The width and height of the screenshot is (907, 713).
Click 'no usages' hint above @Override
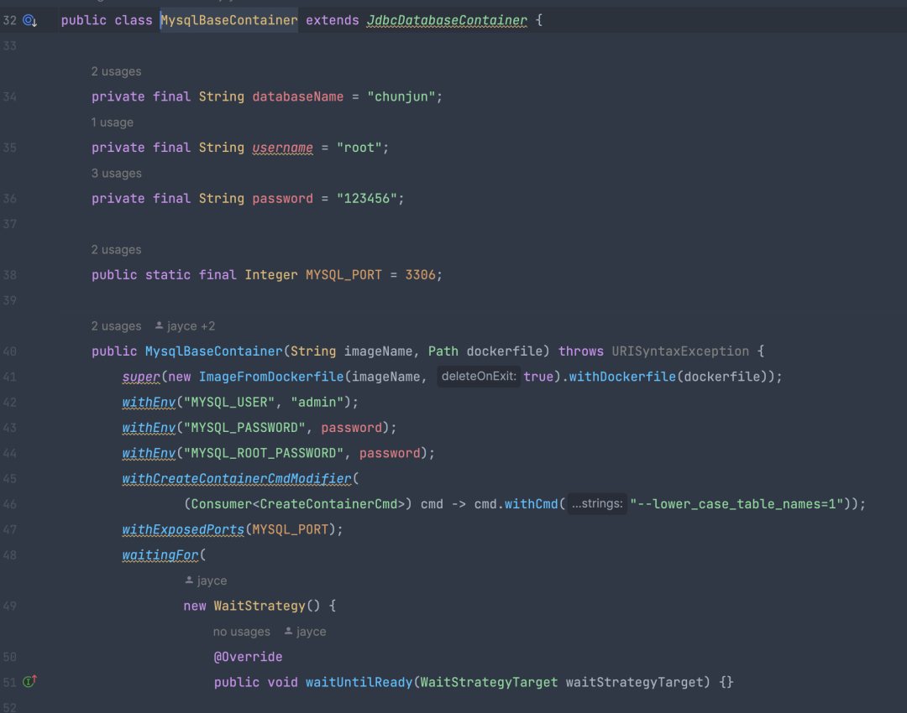click(x=241, y=632)
